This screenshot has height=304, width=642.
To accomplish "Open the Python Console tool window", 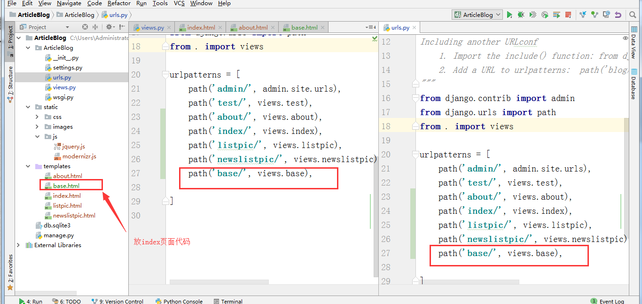I will [179, 301].
